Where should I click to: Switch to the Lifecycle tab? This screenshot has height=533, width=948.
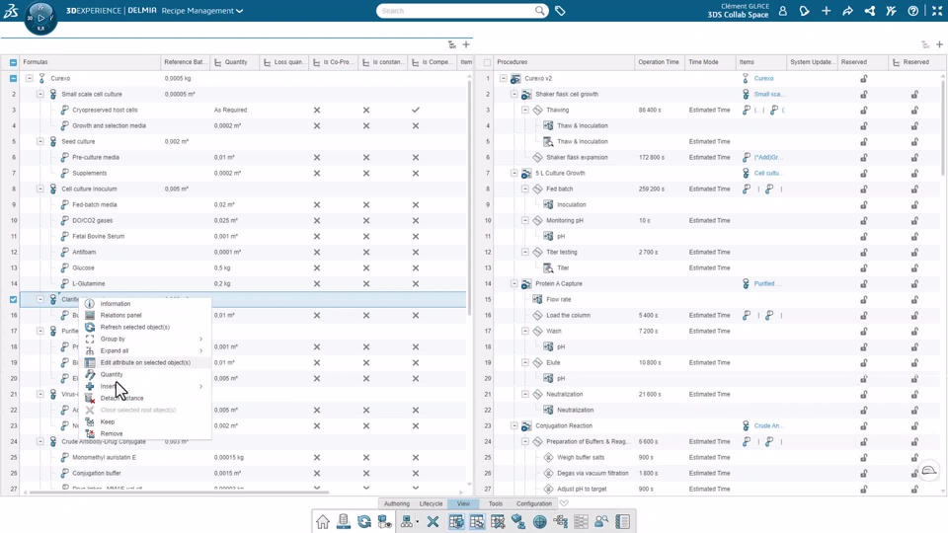pos(432,503)
